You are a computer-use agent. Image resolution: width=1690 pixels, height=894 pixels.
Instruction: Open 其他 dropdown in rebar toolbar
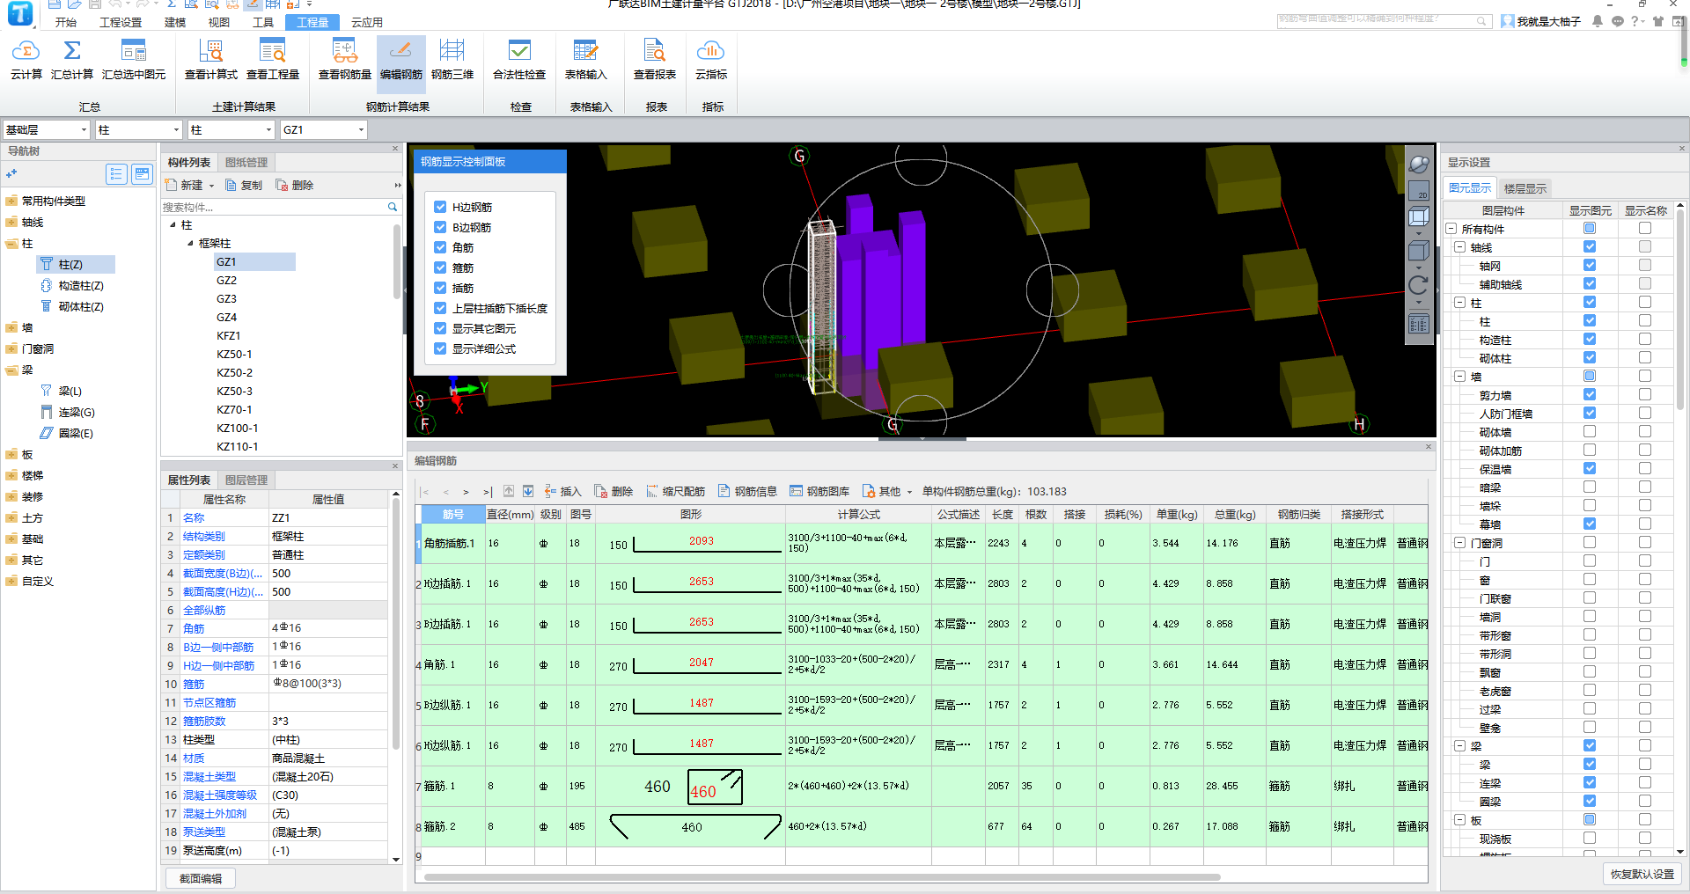pyautogui.click(x=887, y=491)
